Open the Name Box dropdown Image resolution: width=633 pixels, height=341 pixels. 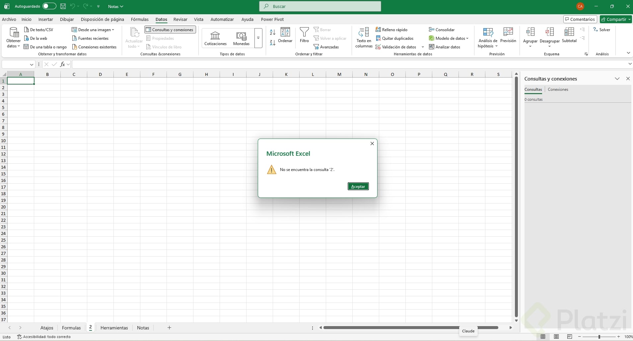point(32,64)
